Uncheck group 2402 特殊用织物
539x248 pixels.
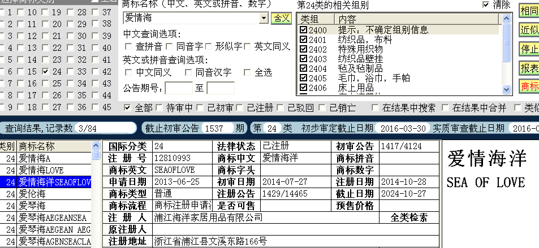point(303,50)
